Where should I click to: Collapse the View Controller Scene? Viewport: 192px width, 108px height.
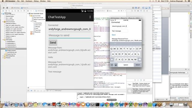28,13
